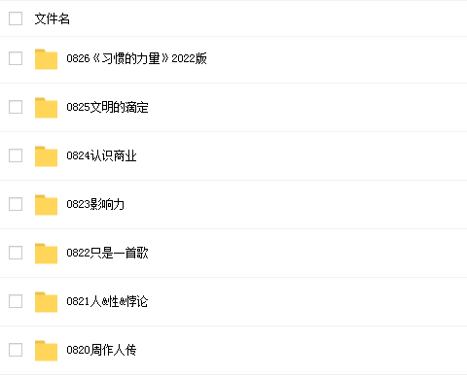The height and width of the screenshot is (376, 467).
Task: Open the 0820周作人传 folder name
Action: coord(101,350)
